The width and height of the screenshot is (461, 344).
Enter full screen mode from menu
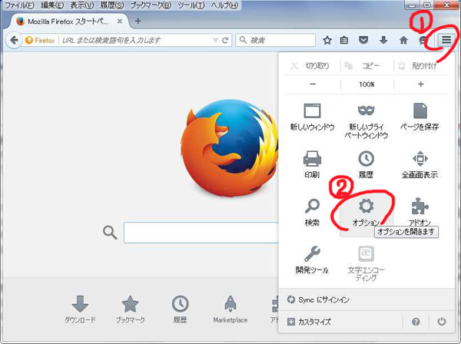(x=420, y=160)
